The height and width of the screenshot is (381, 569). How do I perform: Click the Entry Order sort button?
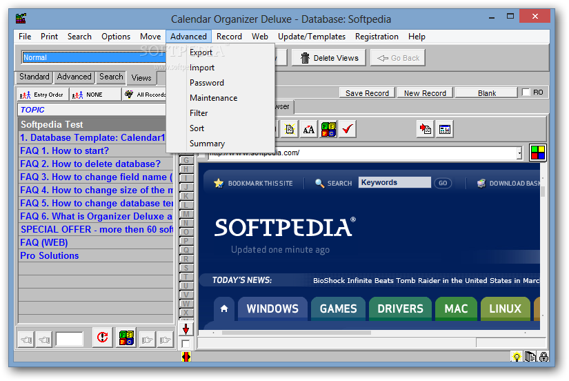(43, 95)
